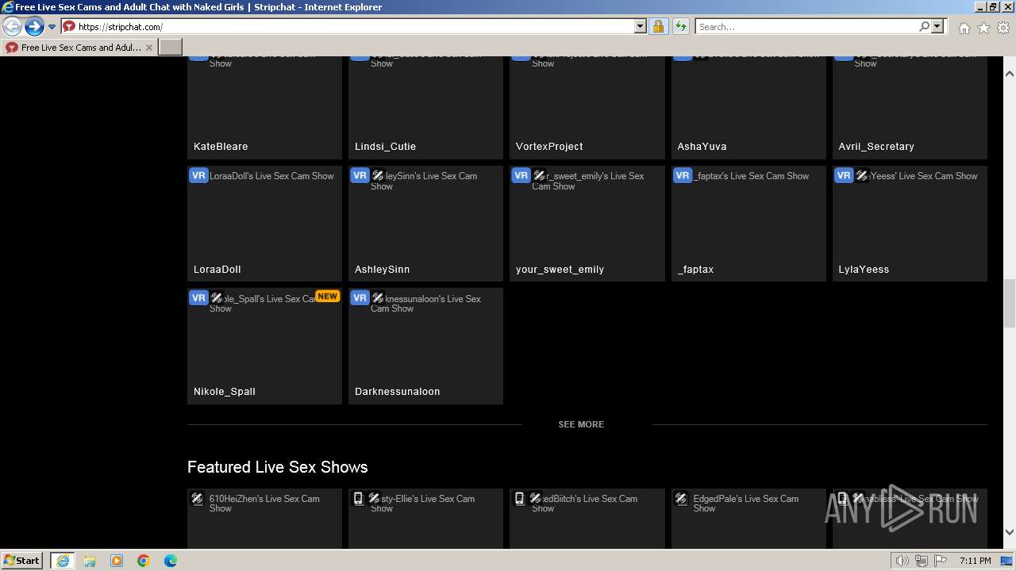Open the Darknessunaloon card
1016x571 pixels.
coord(425,346)
